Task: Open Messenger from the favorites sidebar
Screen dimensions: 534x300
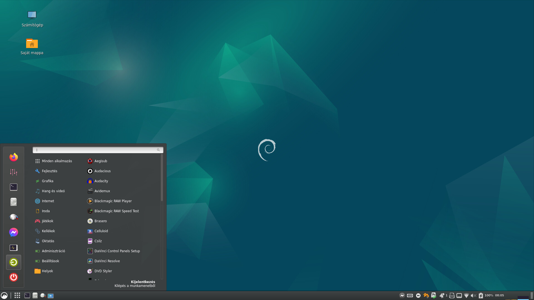Action: click(x=13, y=232)
